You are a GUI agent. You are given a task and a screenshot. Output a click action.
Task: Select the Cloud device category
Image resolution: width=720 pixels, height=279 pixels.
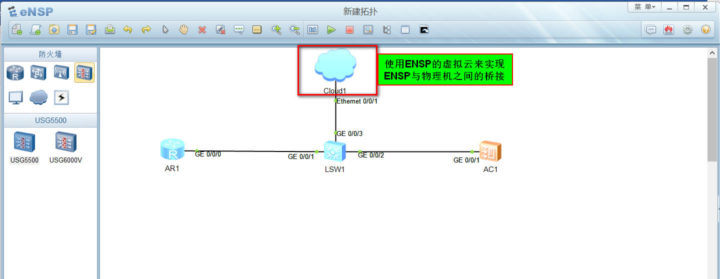coord(38,97)
